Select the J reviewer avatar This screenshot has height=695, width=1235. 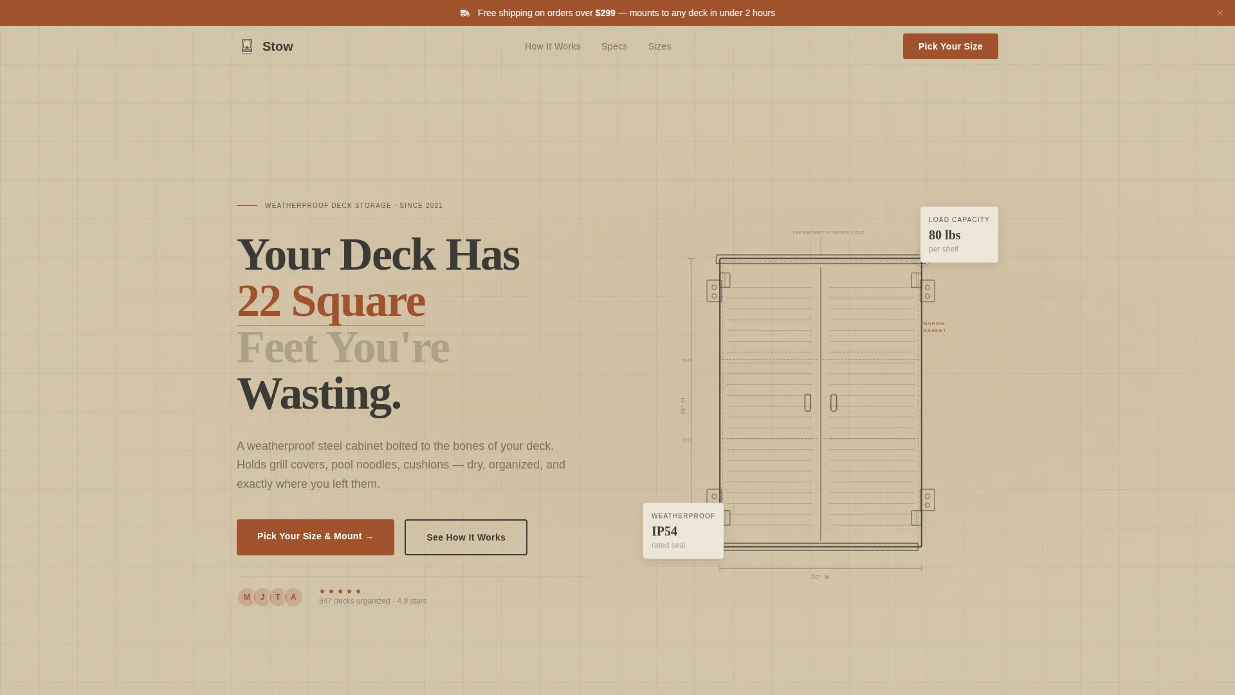click(262, 597)
